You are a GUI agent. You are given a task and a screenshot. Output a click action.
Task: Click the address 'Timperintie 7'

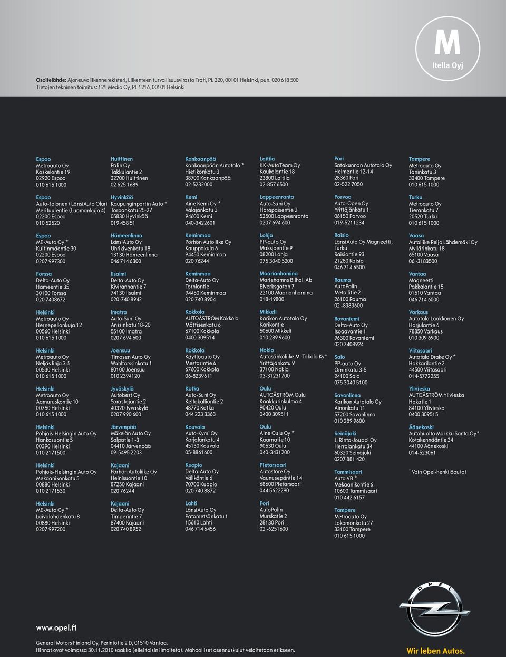click(126, 517)
